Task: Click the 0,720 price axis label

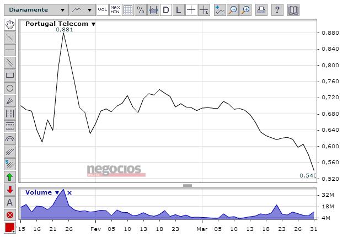Action: point(330,98)
